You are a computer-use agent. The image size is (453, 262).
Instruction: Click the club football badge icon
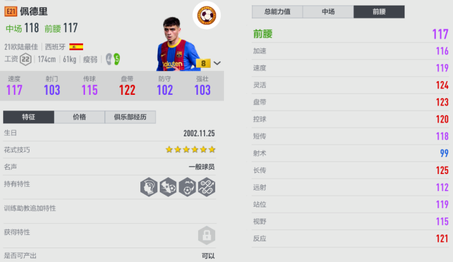(x=206, y=15)
